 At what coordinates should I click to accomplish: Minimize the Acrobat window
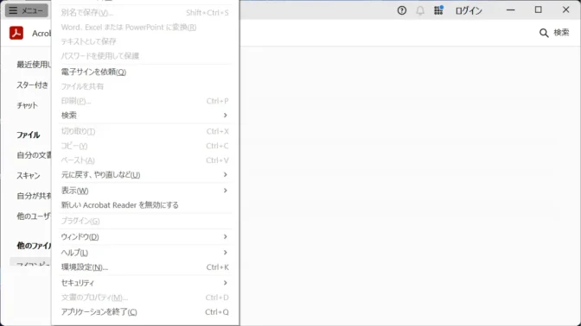(x=511, y=10)
